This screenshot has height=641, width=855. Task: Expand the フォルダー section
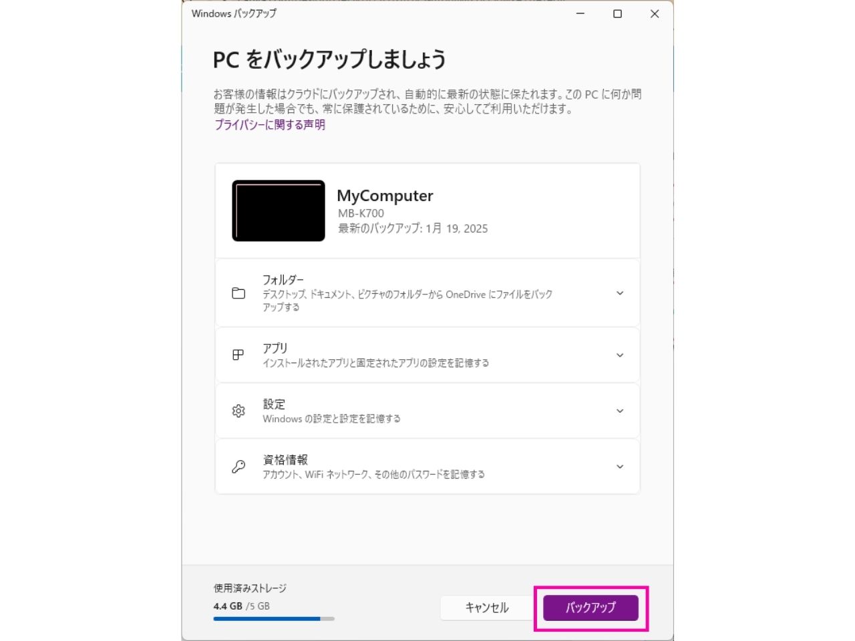coord(620,293)
